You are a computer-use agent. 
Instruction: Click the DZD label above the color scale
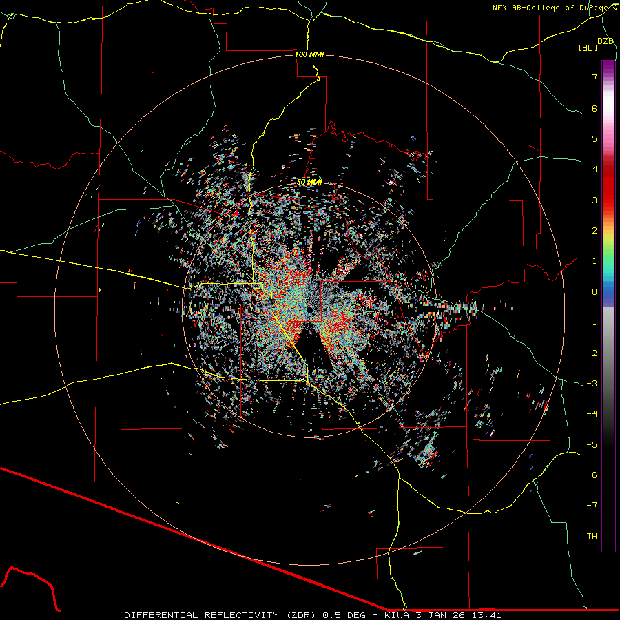coord(606,41)
